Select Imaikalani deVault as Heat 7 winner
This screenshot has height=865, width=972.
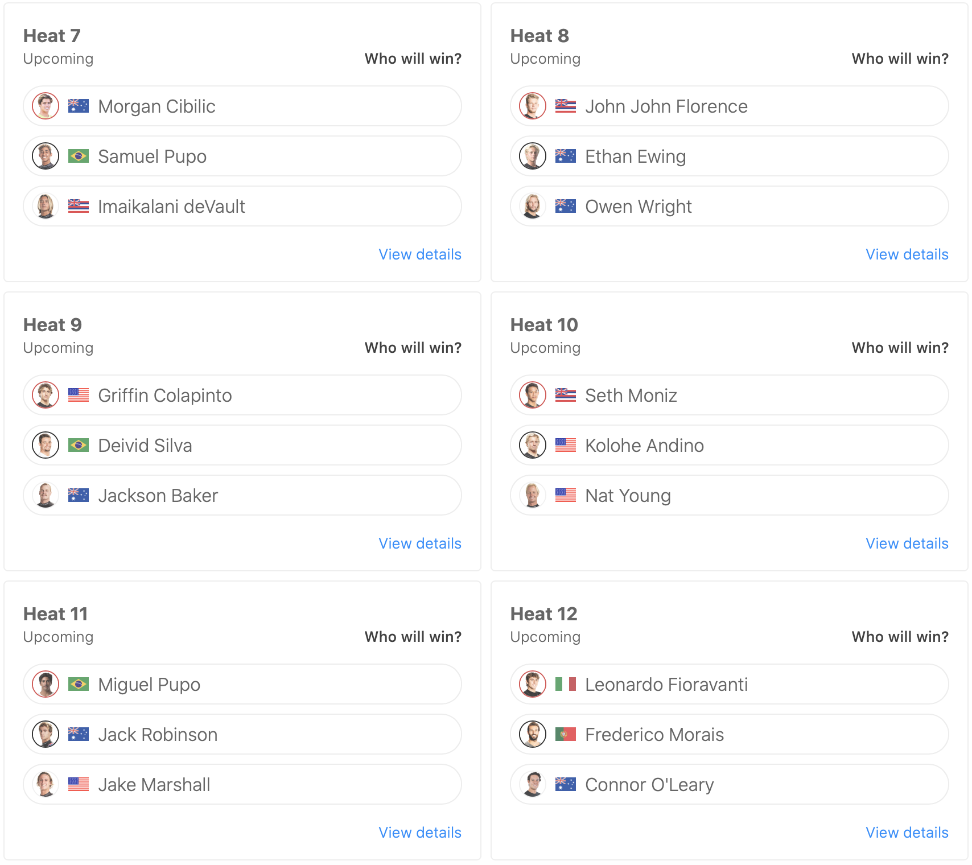click(242, 206)
